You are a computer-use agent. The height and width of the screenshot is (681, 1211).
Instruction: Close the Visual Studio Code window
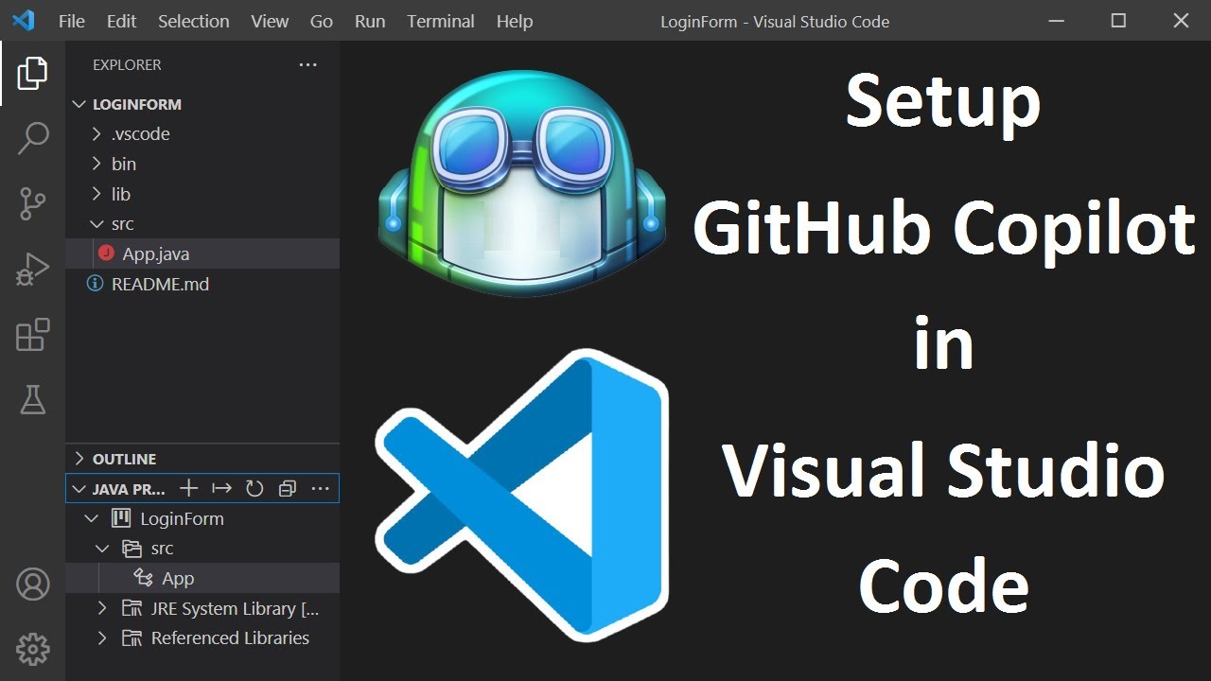pyautogui.click(x=1181, y=20)
